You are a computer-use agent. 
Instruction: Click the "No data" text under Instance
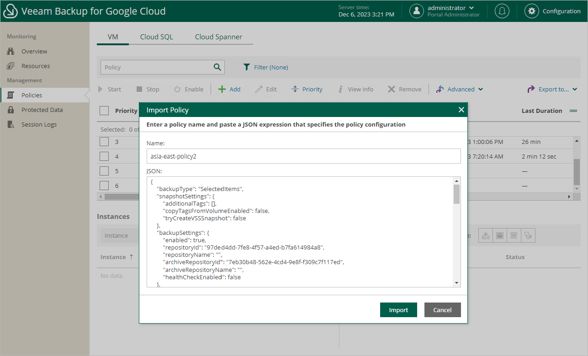[x=111, y=276]
